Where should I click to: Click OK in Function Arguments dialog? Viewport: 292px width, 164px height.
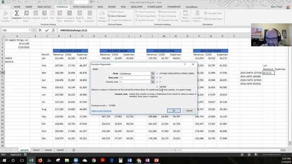[174, 111]
